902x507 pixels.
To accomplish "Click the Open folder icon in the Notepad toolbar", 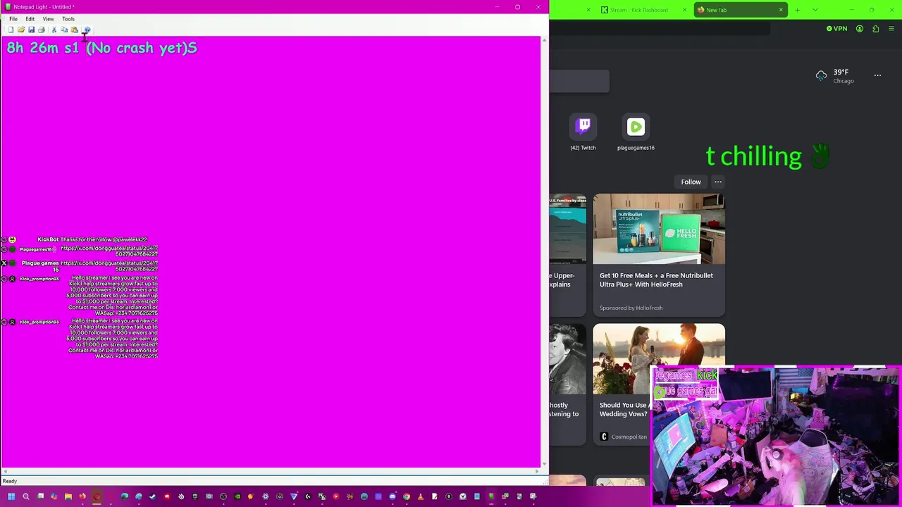I will tap(20, 30).
